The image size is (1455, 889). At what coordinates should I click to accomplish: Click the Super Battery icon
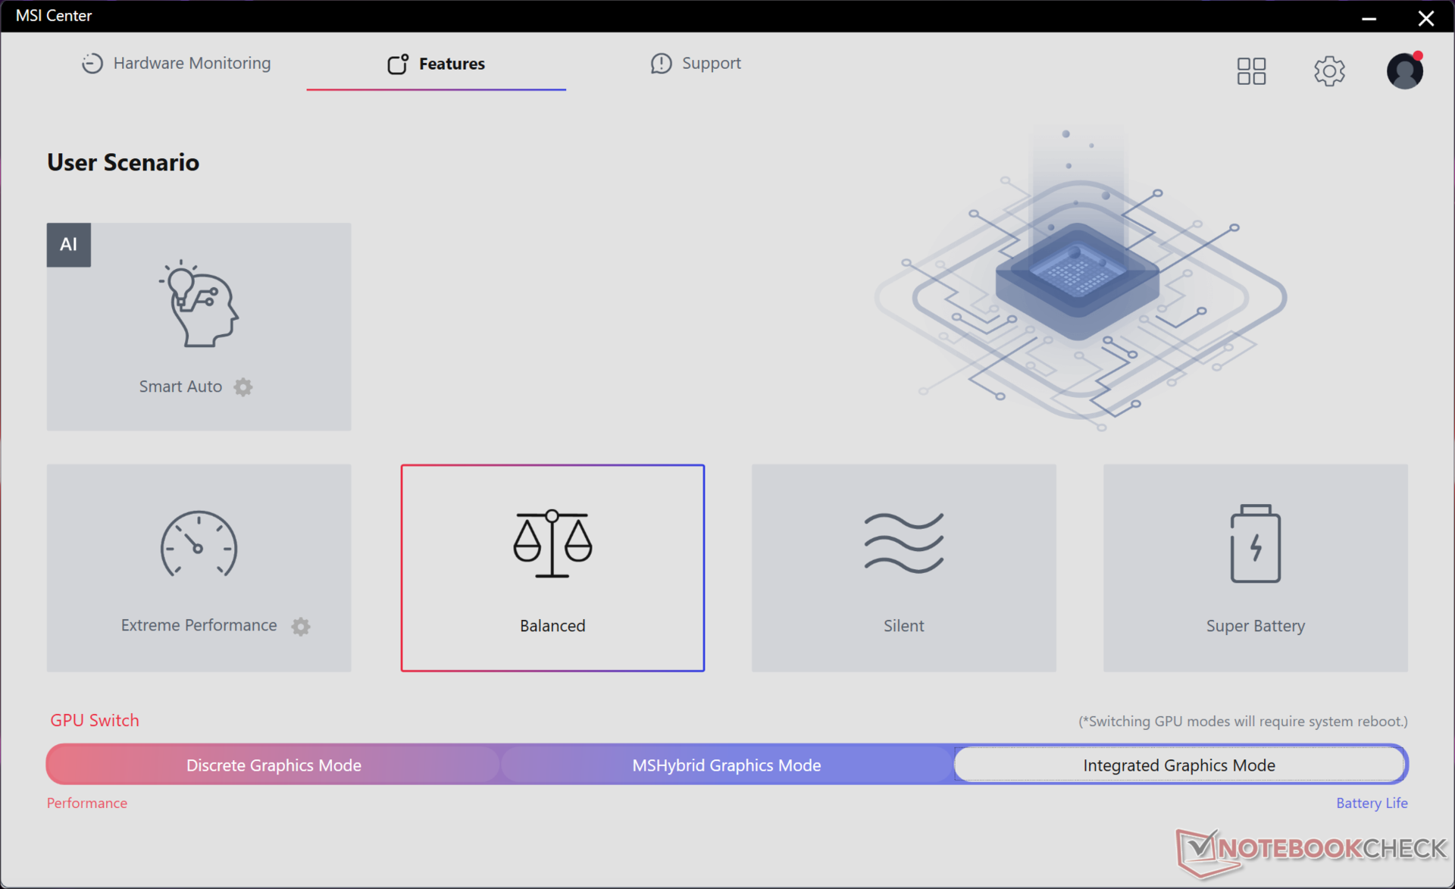[1255, 543]
